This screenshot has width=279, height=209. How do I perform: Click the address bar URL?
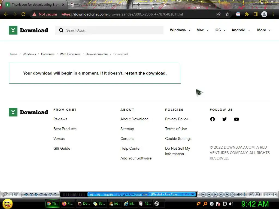tap(122, 14)
